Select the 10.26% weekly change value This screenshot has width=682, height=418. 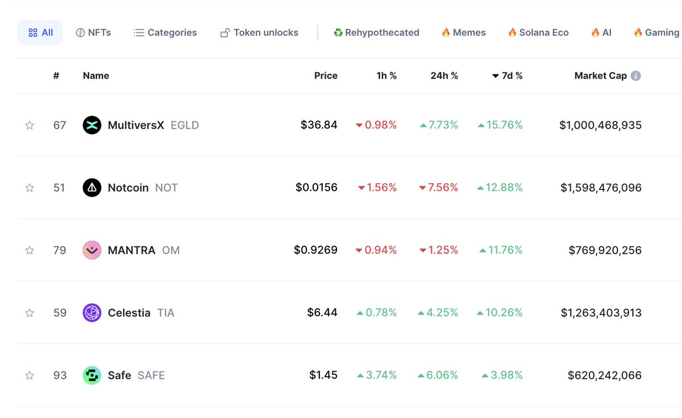tap(500, 313)
